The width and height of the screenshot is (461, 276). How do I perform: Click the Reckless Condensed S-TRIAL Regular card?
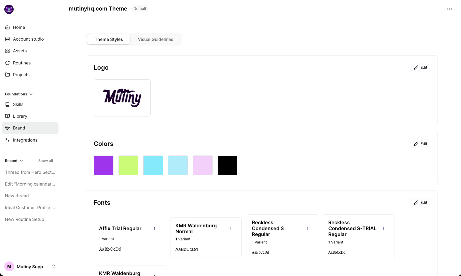point(359,237)
